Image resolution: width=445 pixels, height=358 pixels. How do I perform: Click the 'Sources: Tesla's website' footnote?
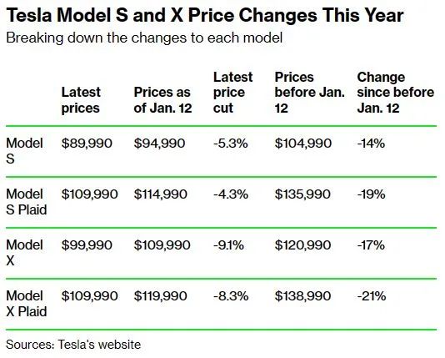(x=73, y=345)
